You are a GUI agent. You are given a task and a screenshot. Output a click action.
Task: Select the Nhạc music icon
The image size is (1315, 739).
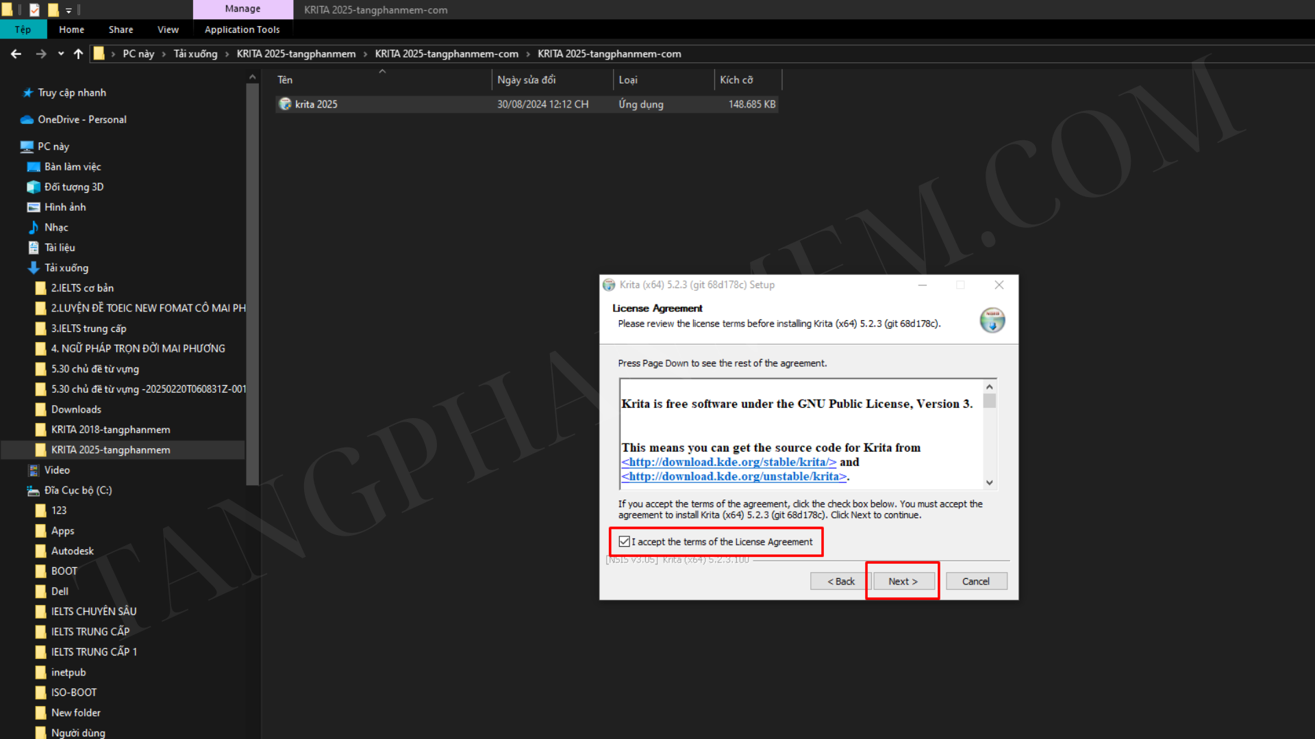(x=33, y=227)
